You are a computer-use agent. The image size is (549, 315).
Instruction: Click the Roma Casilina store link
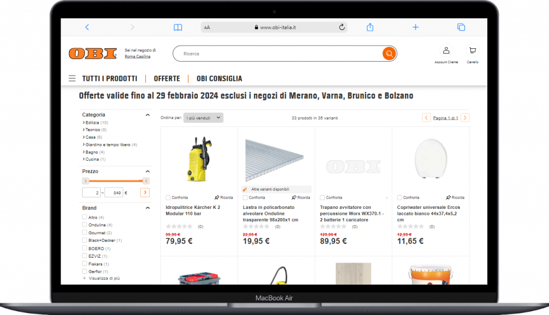coord(138,56)
